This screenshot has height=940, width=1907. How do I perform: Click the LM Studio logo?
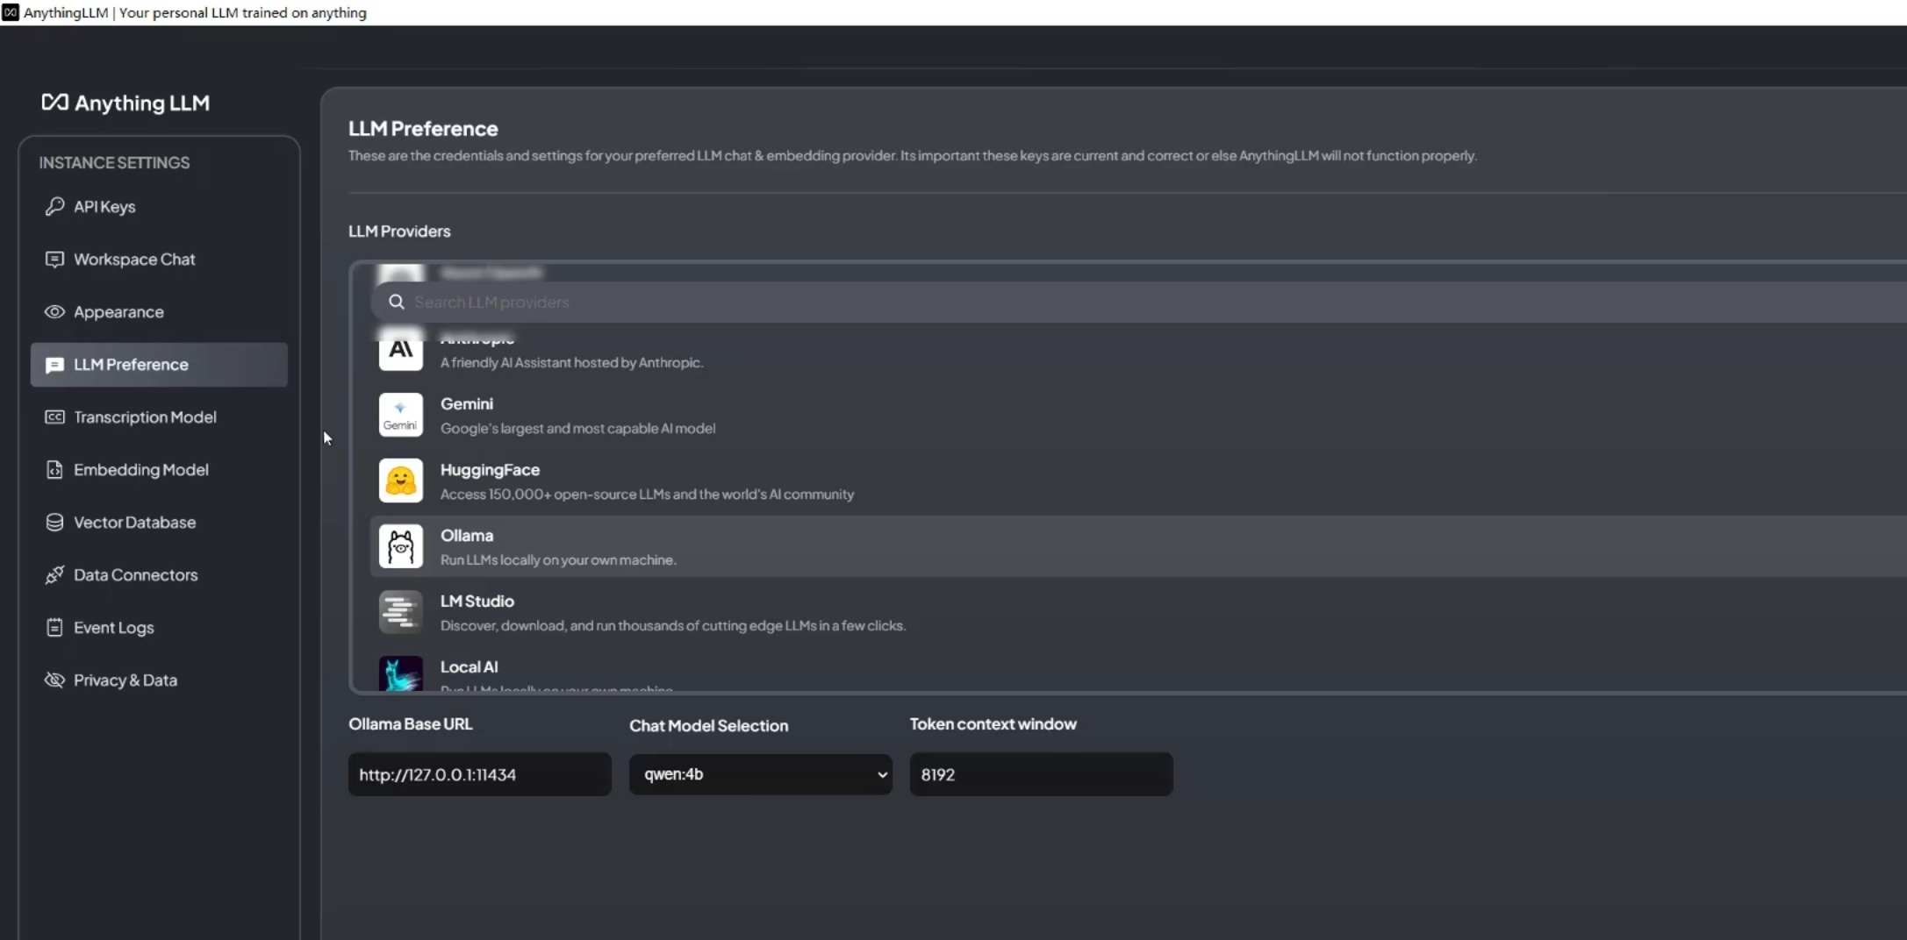pos(401,612)
